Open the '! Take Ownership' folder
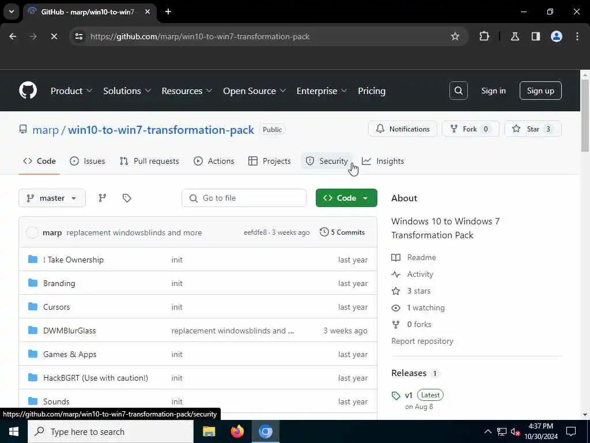Image resolution: width=590 pixels, height=443 pixels. 73,260
